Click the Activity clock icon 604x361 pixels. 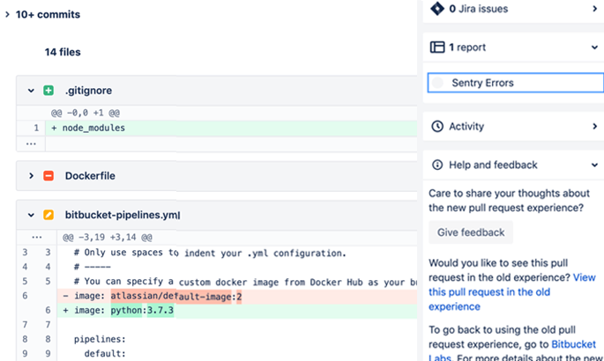436,127
